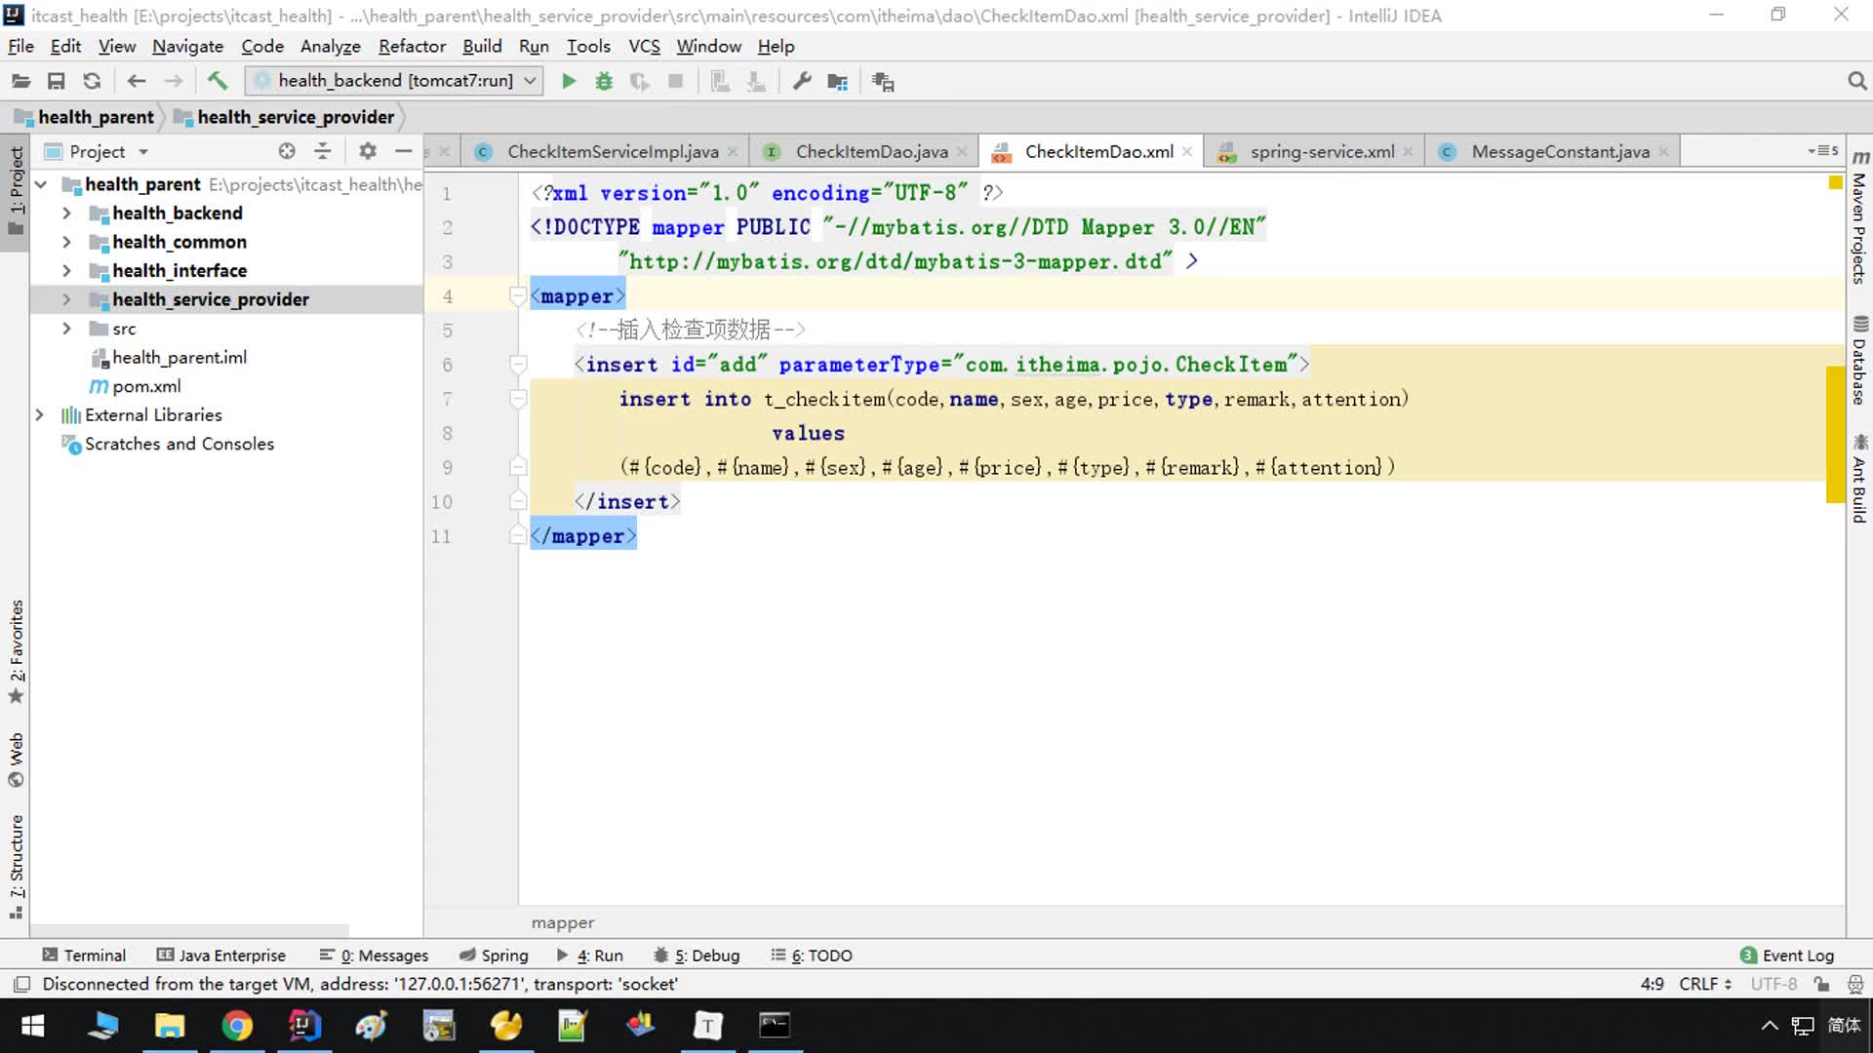Toggle the Web tool window
The image size is (1873, 1053).
click(x=16, y=760)
